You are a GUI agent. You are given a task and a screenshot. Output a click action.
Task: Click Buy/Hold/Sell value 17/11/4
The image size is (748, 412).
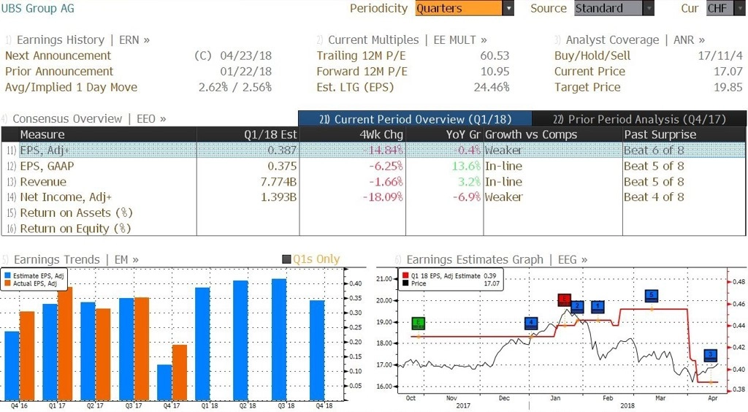(720, 56)
